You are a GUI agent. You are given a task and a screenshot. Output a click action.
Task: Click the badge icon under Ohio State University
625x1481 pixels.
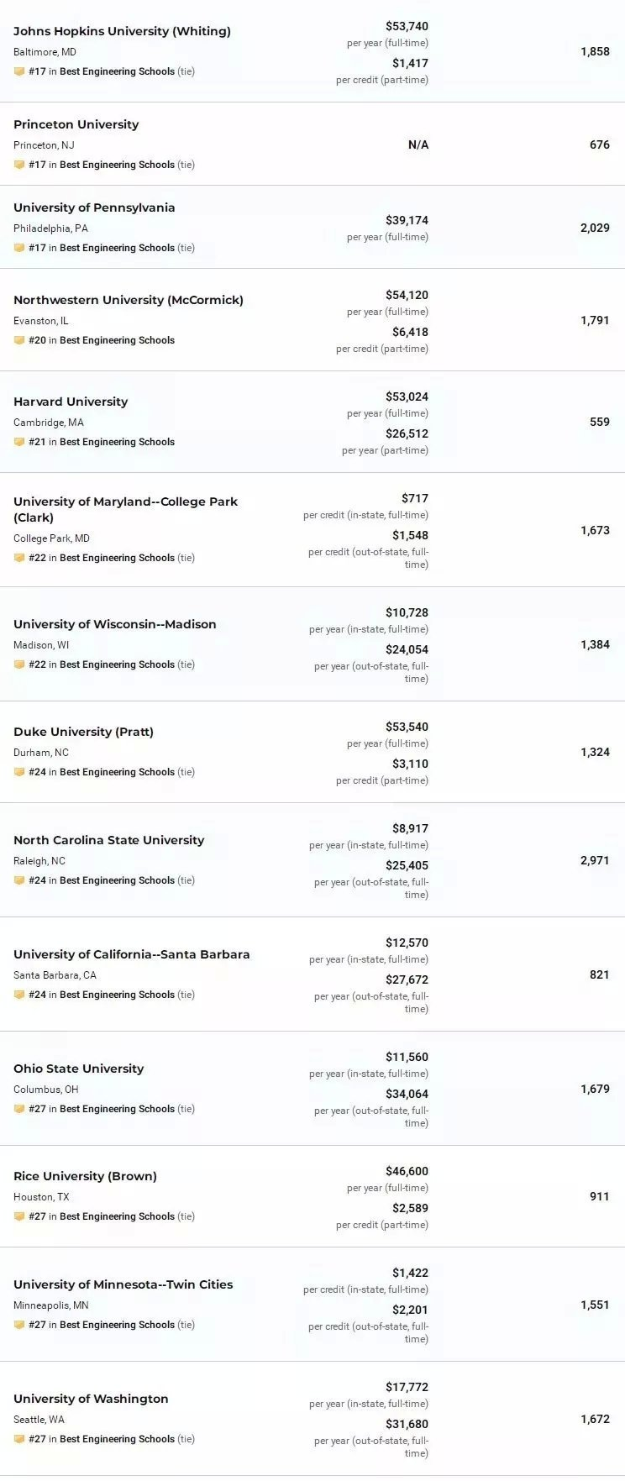coord(19,1110)
